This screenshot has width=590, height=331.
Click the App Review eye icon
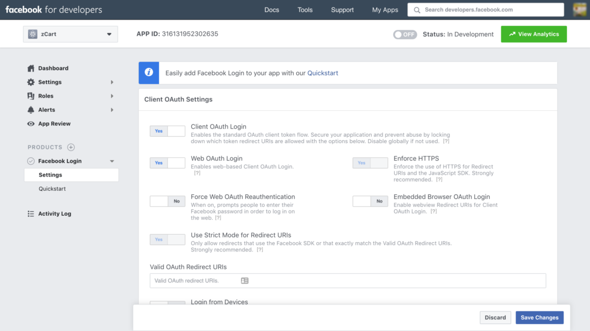click(31, 123)
